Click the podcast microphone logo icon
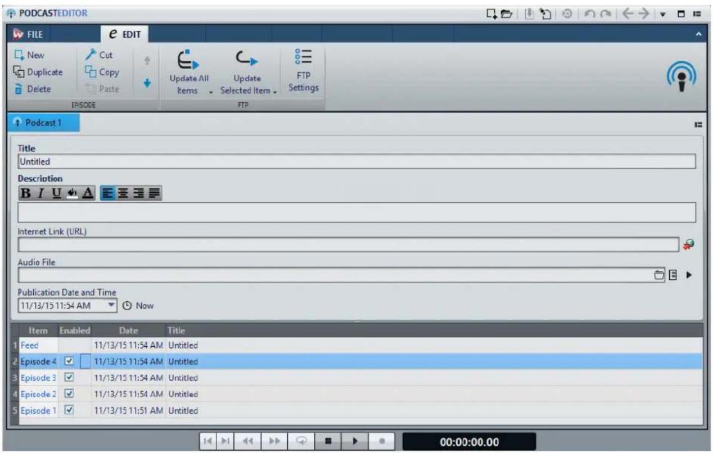 point(682,76)
